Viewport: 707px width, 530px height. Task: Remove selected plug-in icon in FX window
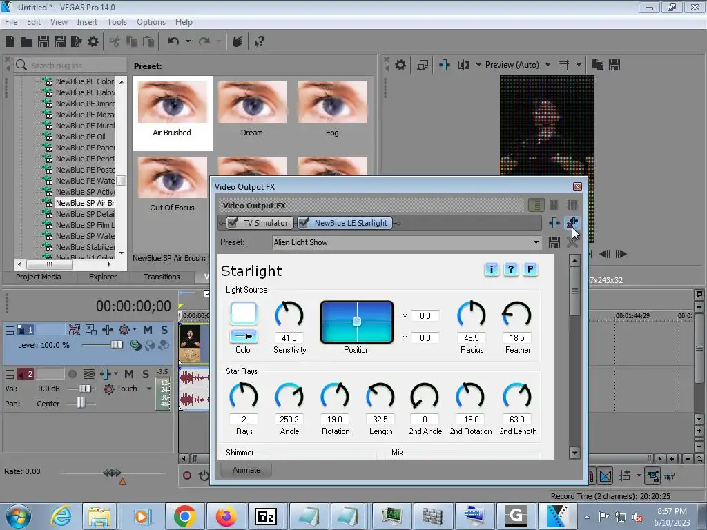pos(572,223)
